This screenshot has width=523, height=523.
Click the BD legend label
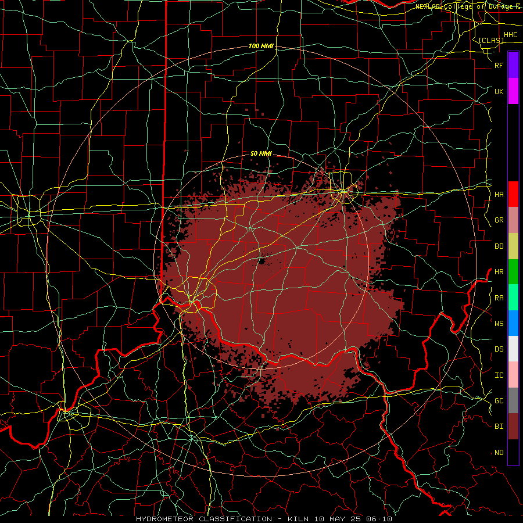[499, 246]
